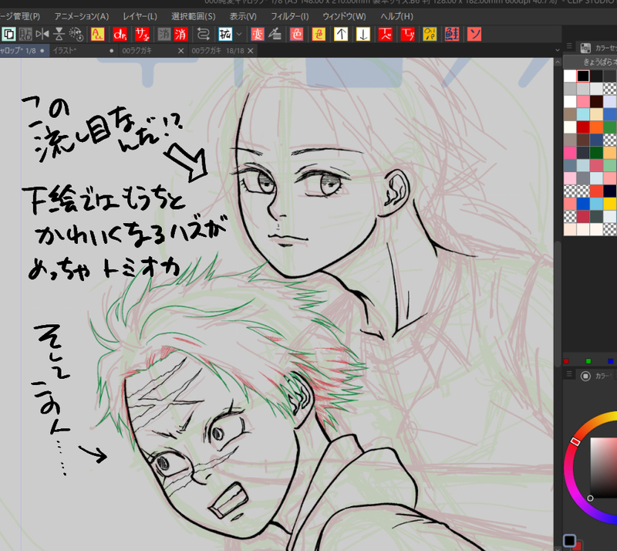This screenshot has width=617, height=551.
Task: Click the yellow 'A' auto-action icon
Action: [x=98, y=34]
